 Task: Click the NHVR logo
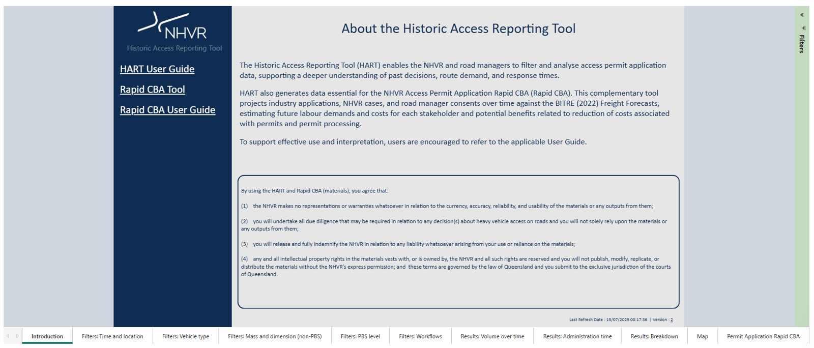(x=173, y=26)
